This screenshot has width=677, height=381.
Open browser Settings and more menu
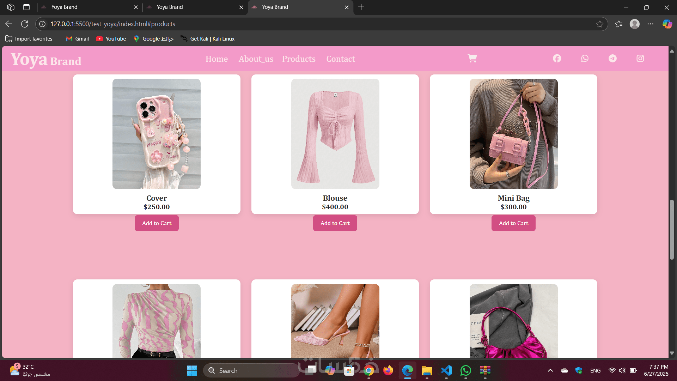pos(651,24)
